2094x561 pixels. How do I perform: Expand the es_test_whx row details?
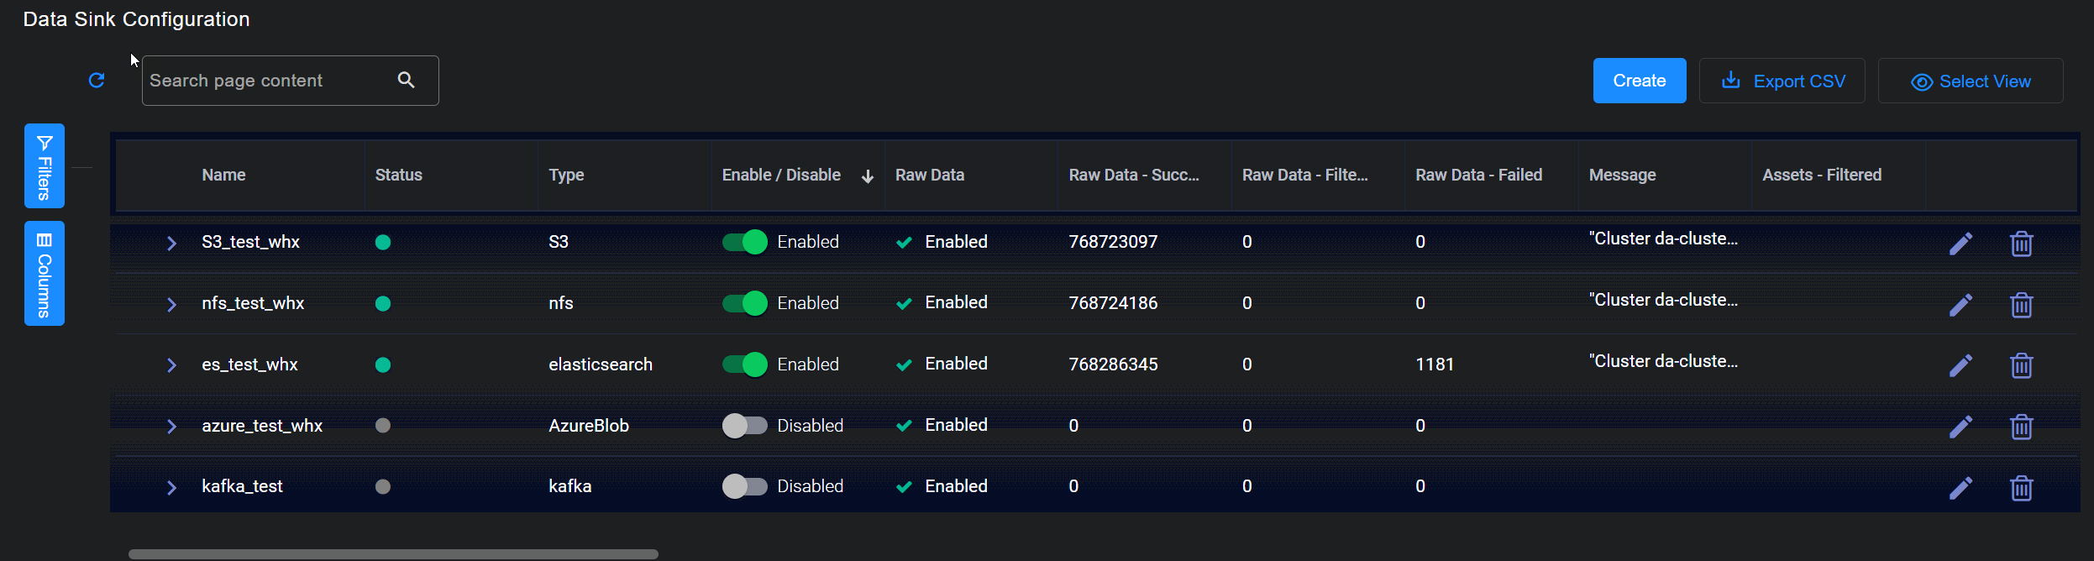(x=171, y=365)
